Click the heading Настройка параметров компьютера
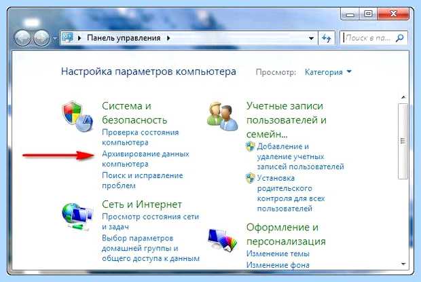 click(149, 71)
